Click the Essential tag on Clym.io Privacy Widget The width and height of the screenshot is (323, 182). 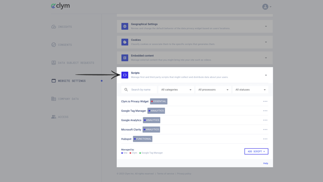coord(159,101)
